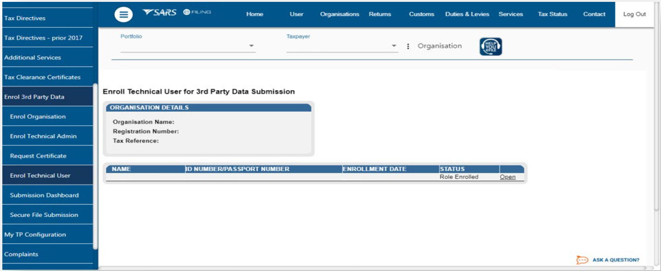Open the User menu
This screenshot has height=271, width=661.
(x=297, y=14)
